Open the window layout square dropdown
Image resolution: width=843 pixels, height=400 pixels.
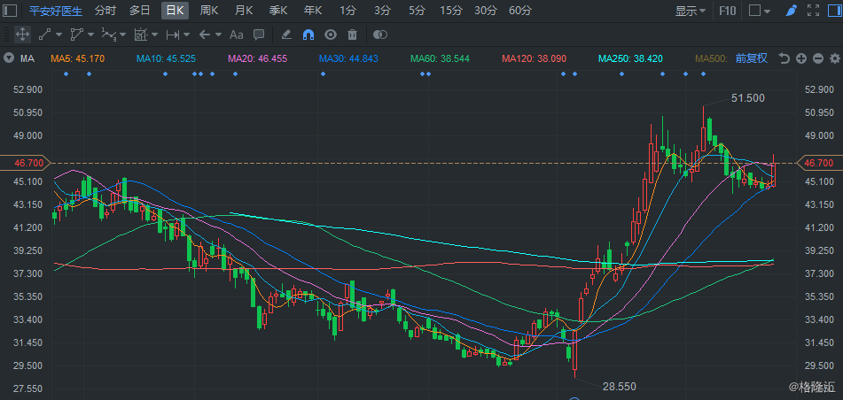click(x=760, y=11)
